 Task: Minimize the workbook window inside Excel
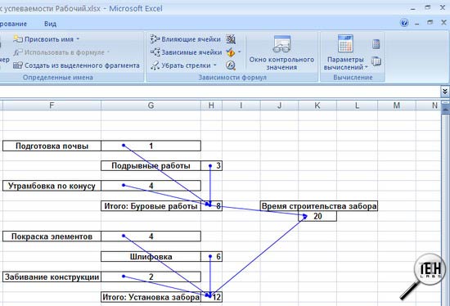(x=417, y=23)
